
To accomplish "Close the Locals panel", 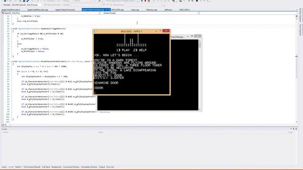I will (x=296, y=129).
